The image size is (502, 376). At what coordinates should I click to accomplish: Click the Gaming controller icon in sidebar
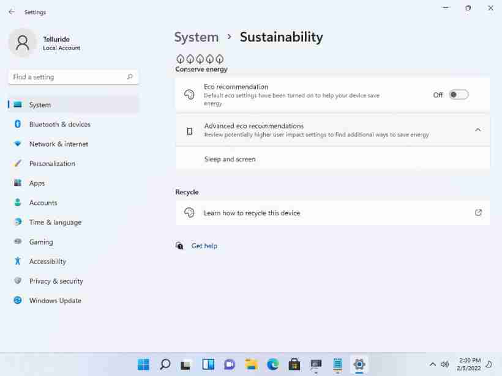click(18, 241)
